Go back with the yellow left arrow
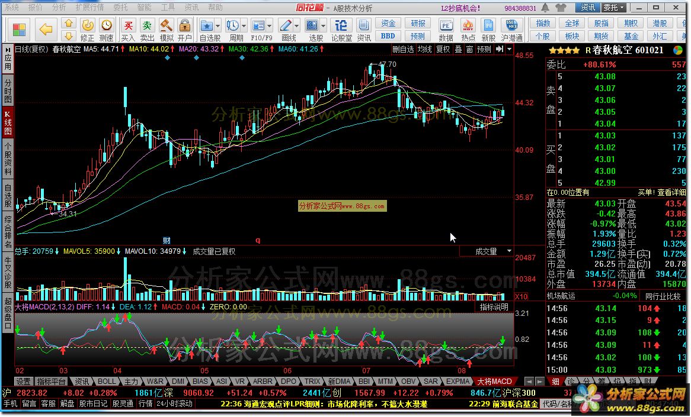 pyautogui.click(x=46, y=30)
